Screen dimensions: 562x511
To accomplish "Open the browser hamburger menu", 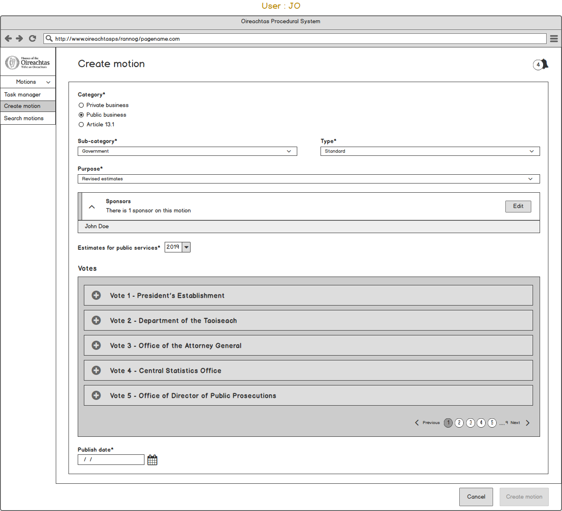I will coord(554,39).
